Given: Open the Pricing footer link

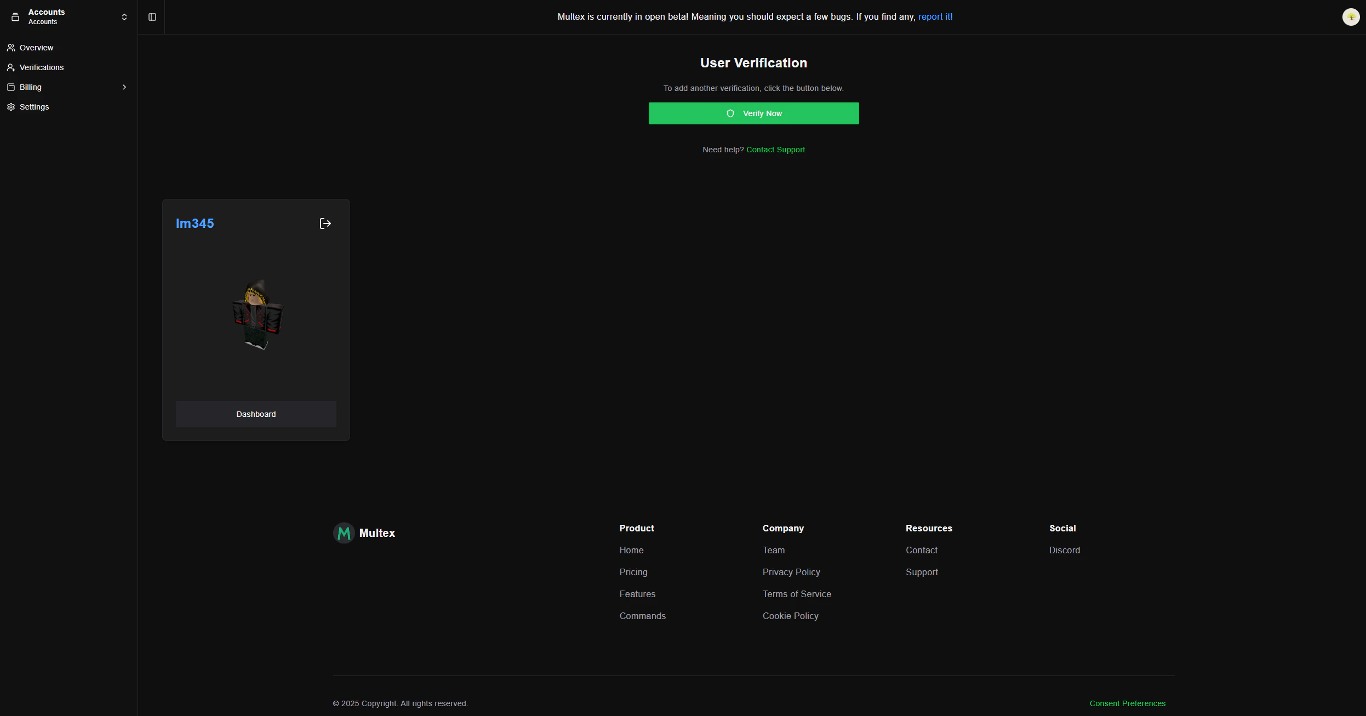Looking at the screenshot, I should (x=633, y=572).
